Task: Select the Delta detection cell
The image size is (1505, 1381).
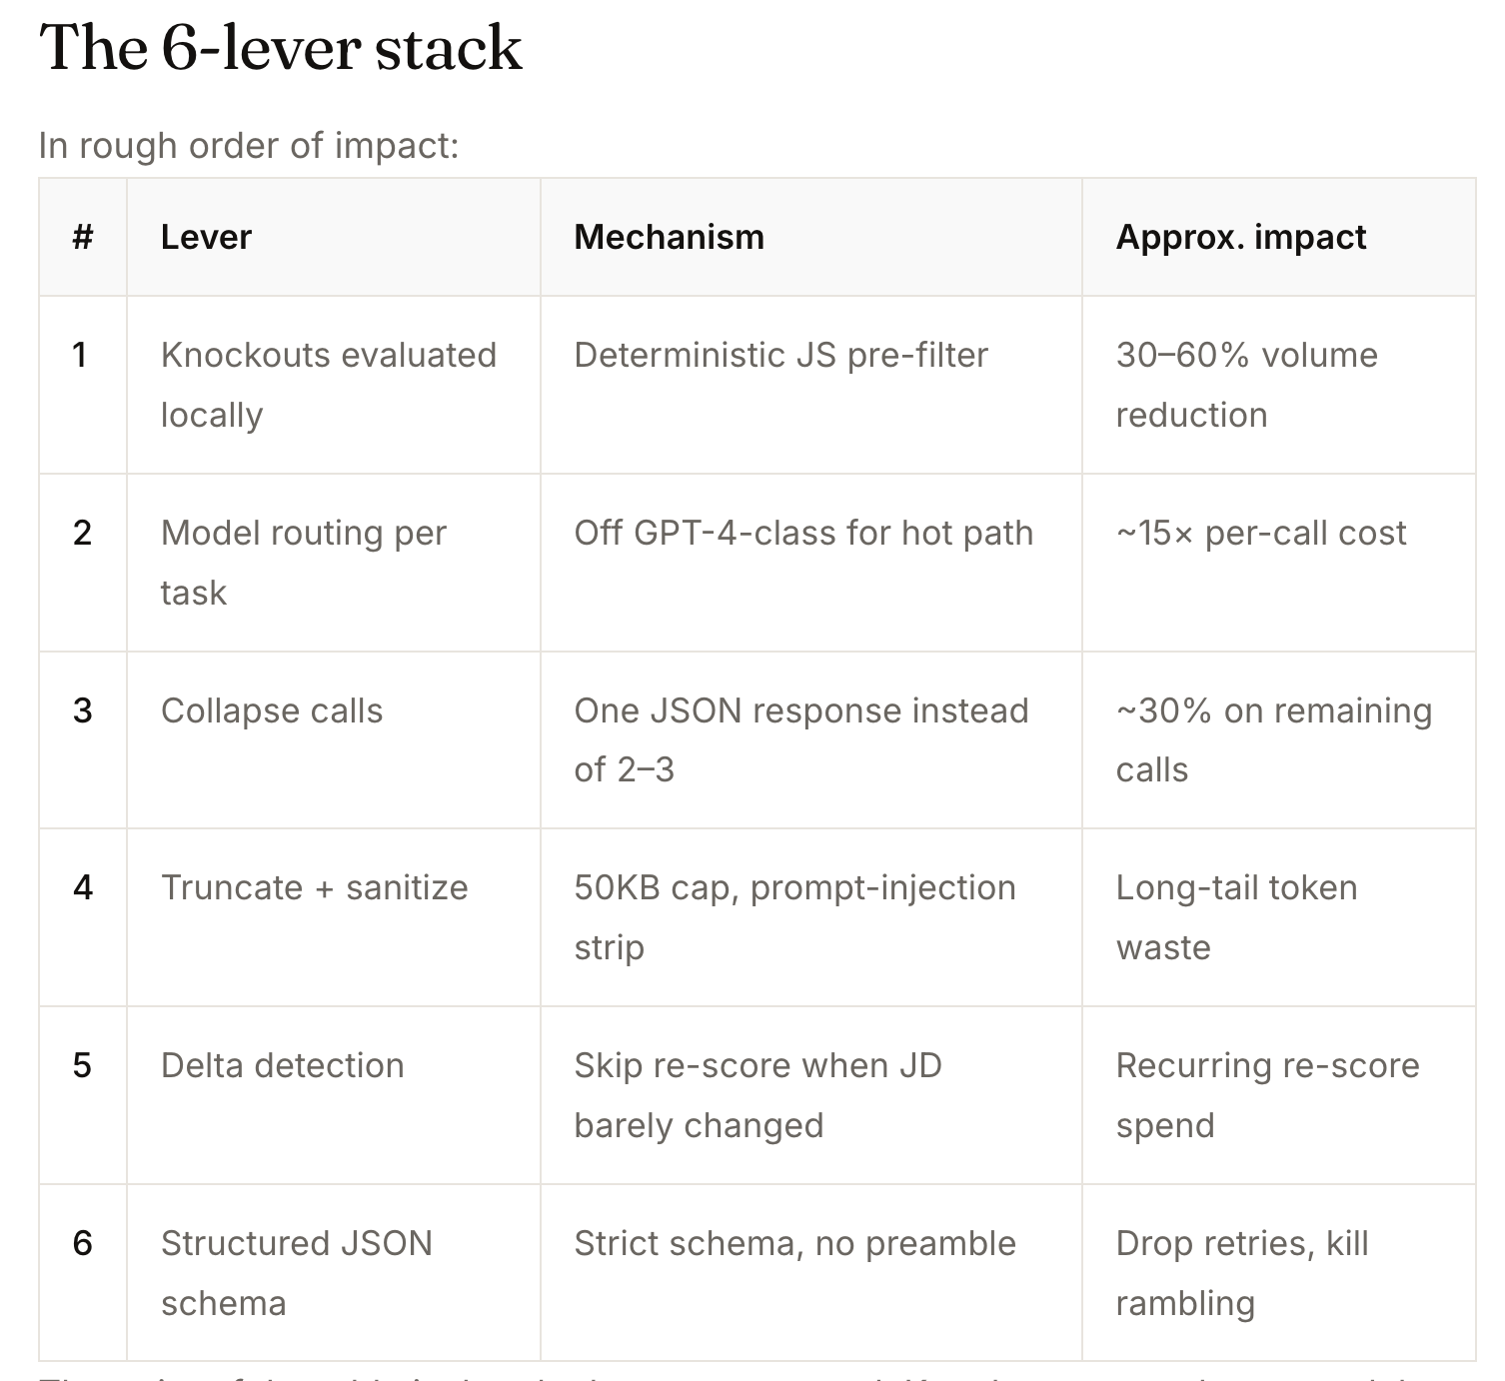Action: 334,1095
